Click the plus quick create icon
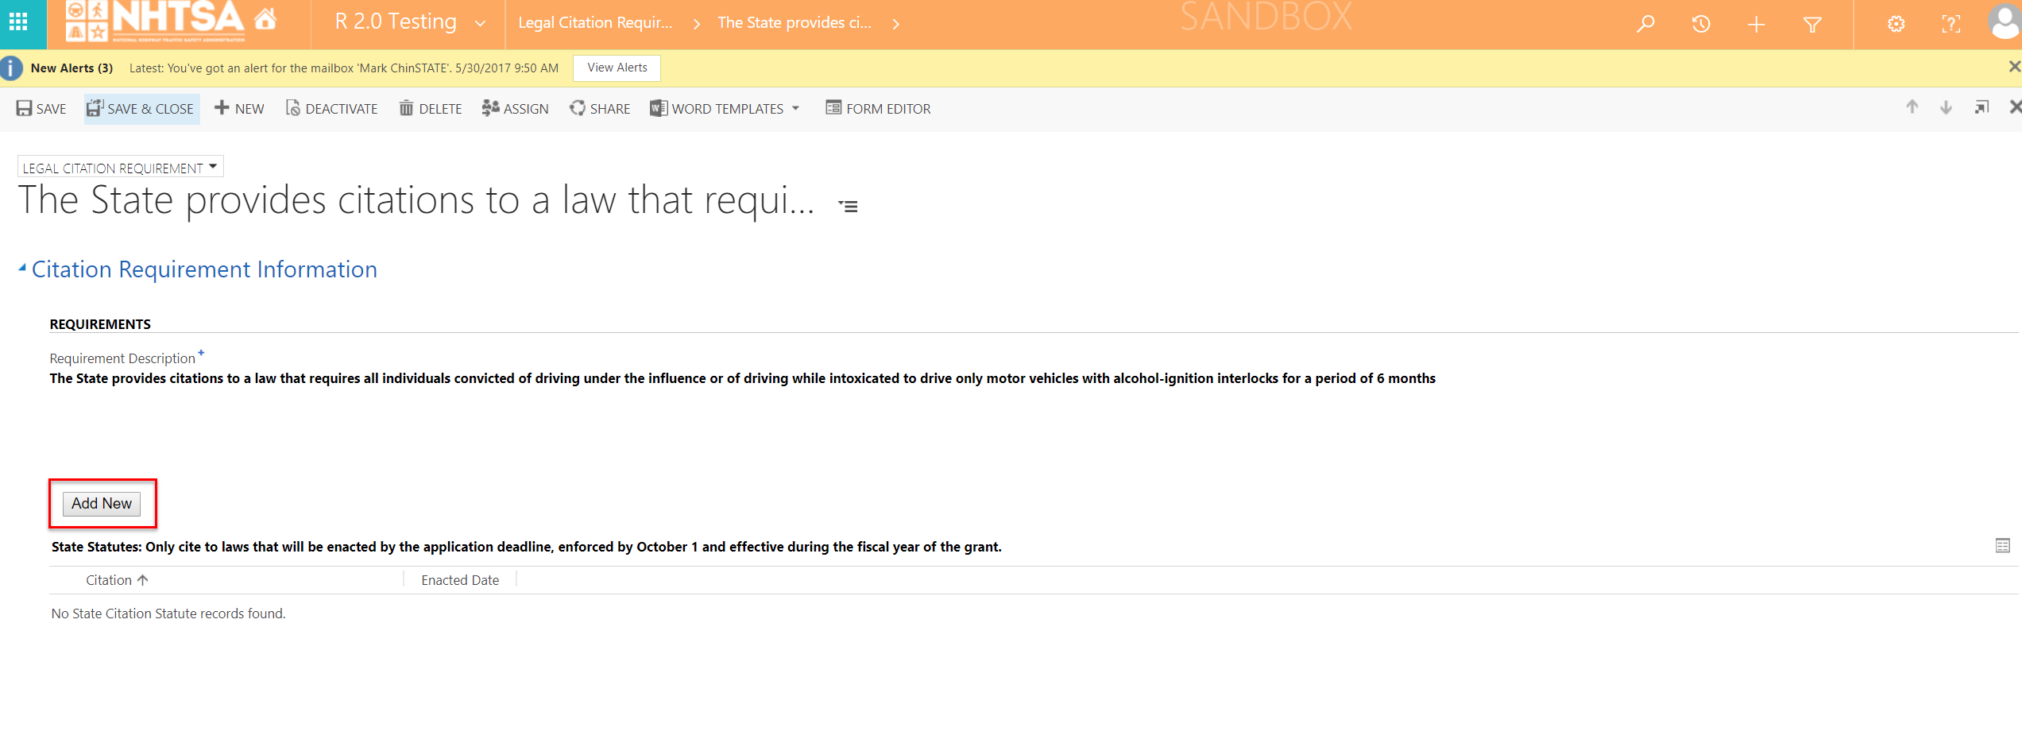The width and height of the screenshot is (2022, 747). 1756,24
